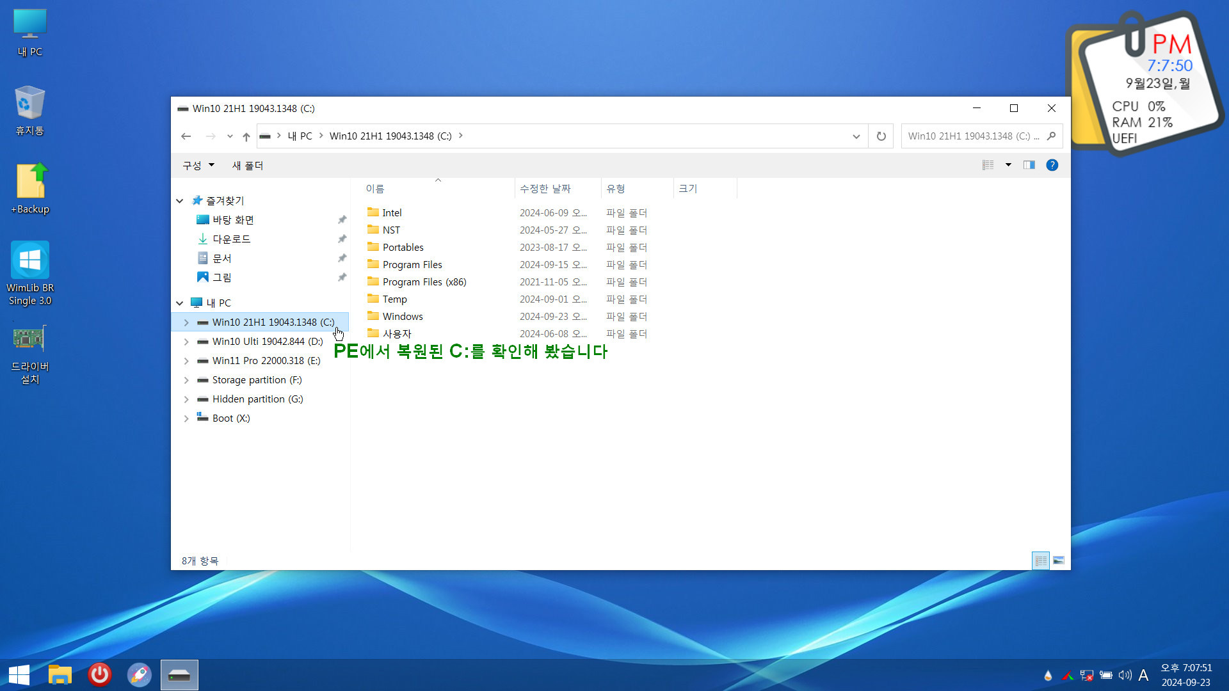Click the change view layout icon
1229x691 pixels.
(x=988, y=165)
